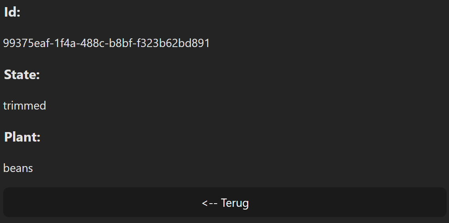The image size is (449, 223).
Task: Click the text below the Plant heading
Action: coord(18,168)
